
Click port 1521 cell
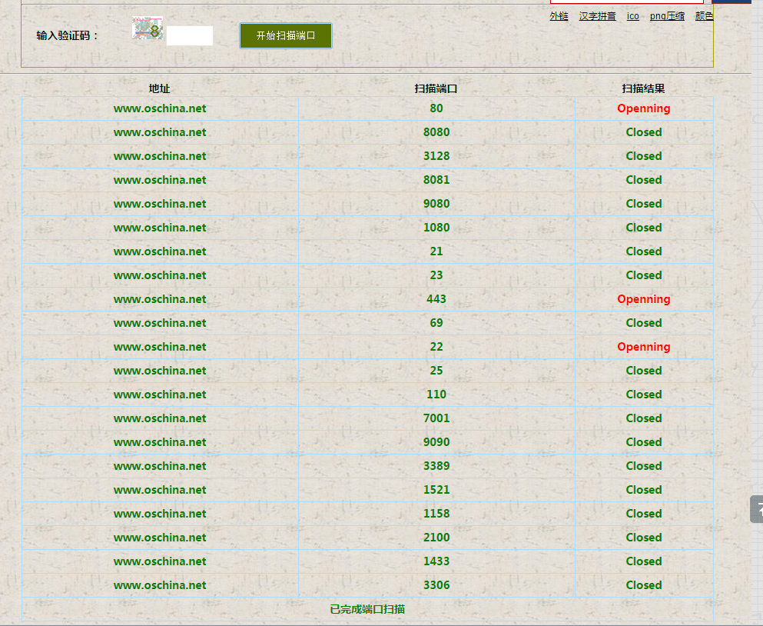point(436,490)
